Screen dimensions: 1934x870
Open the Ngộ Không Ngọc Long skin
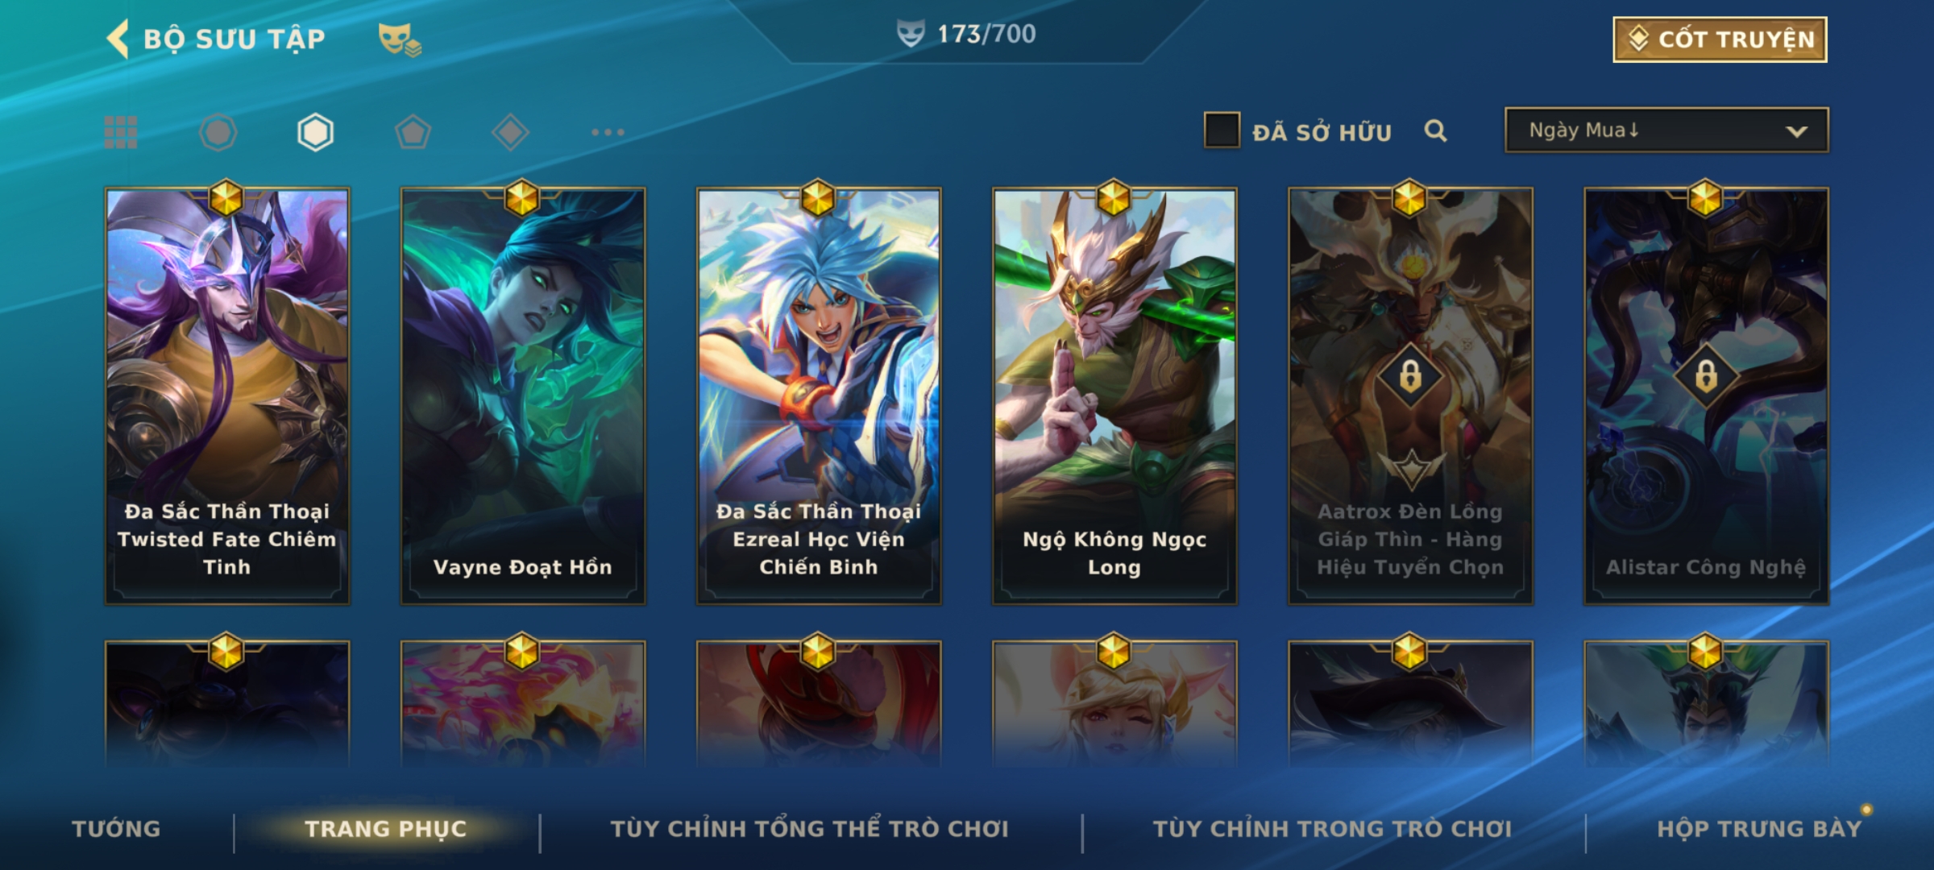click(x=1114, y=396)
